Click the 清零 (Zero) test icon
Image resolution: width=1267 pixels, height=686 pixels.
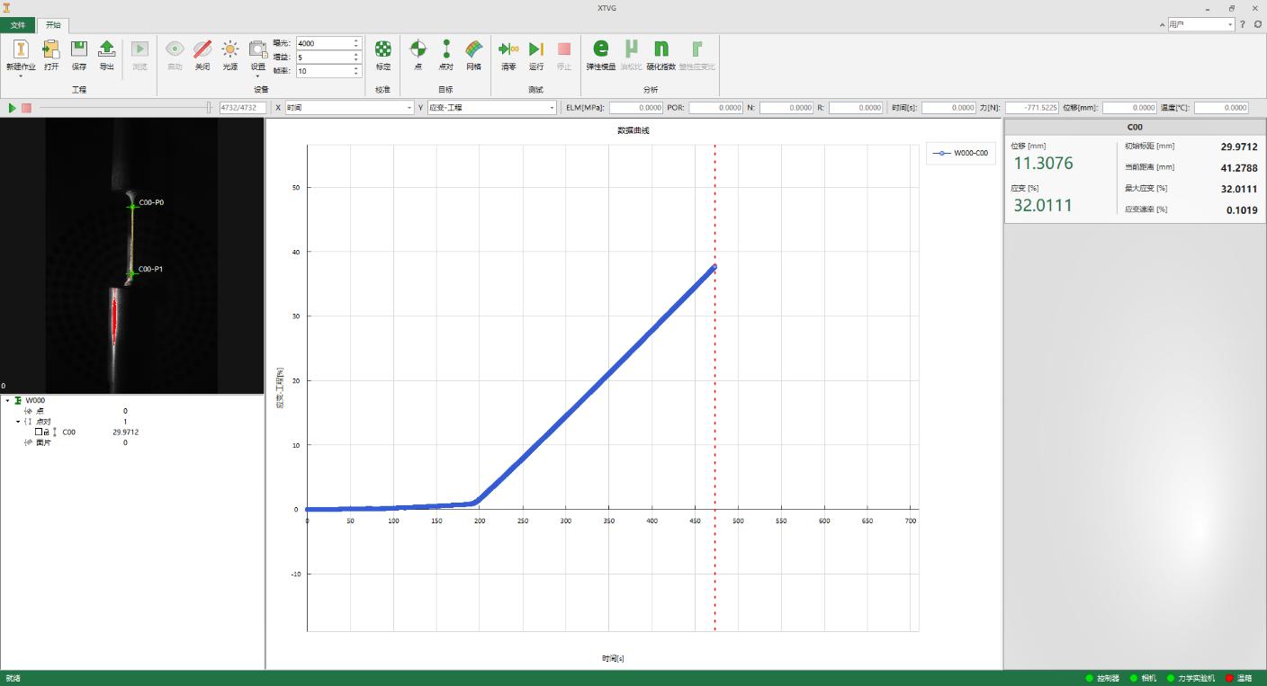point(508,50)
